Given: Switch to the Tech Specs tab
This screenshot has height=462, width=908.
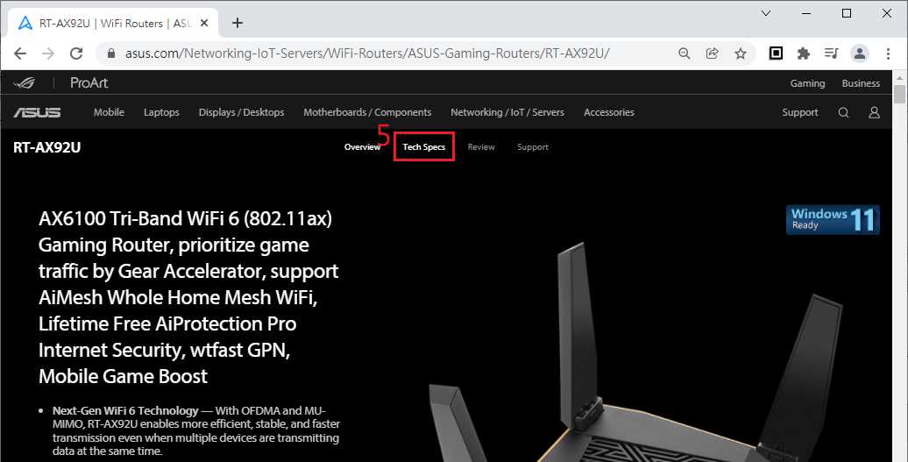Looking at the screenshot, I should [424, 147].
